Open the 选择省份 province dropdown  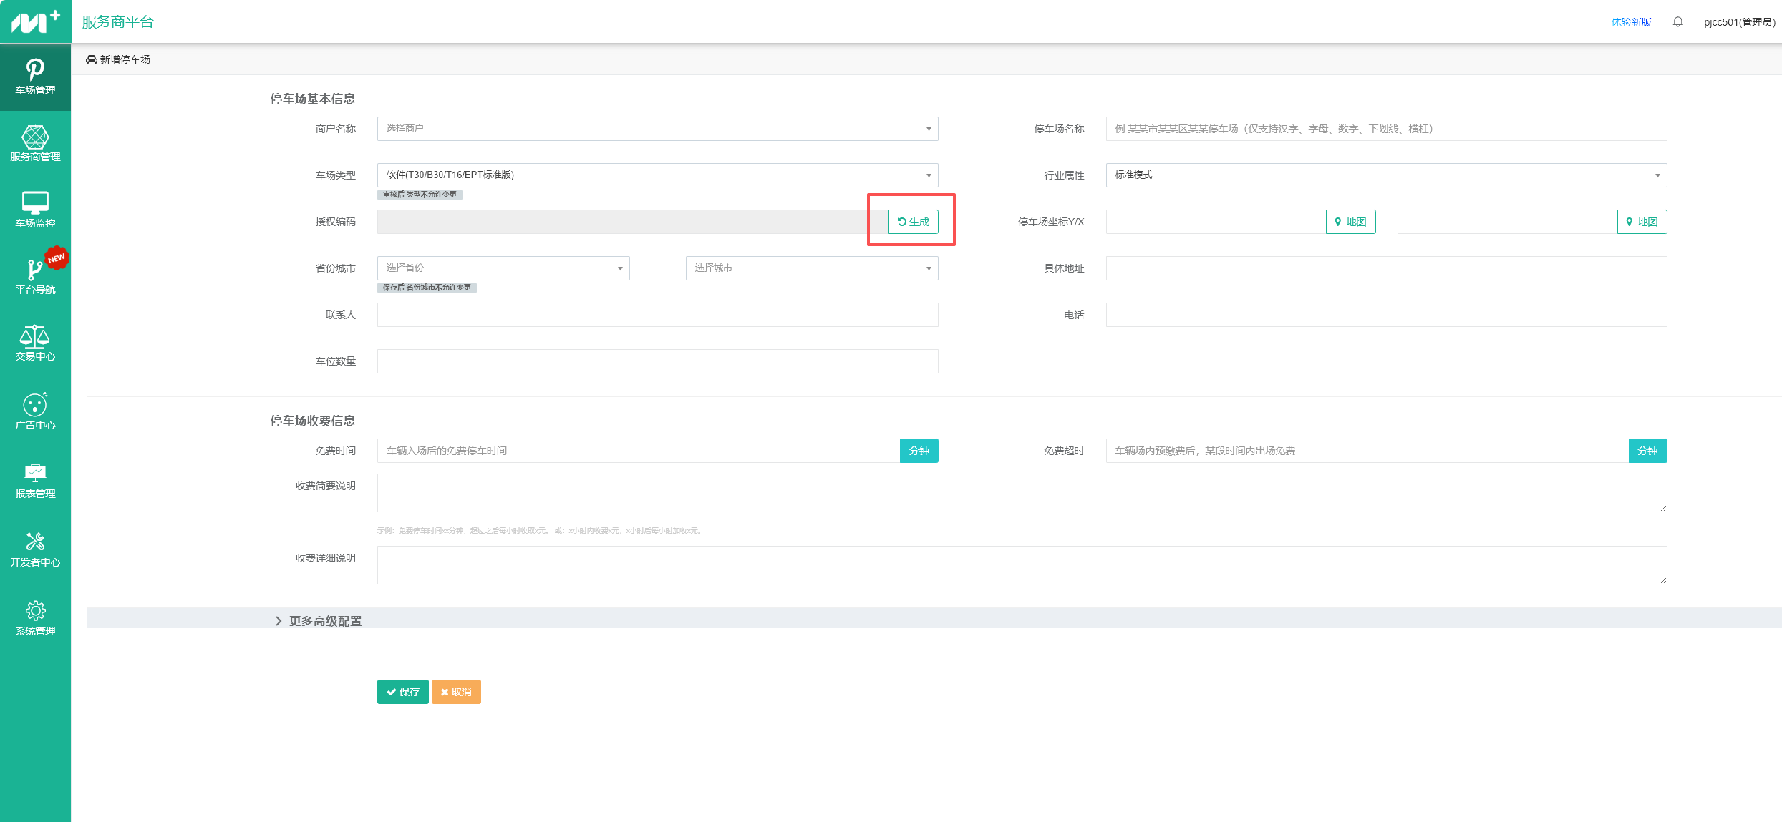click(503, 268)
